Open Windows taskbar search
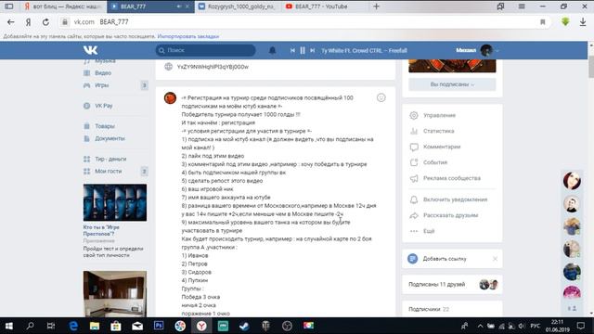594x334 pixels. [x=30, y=326]
